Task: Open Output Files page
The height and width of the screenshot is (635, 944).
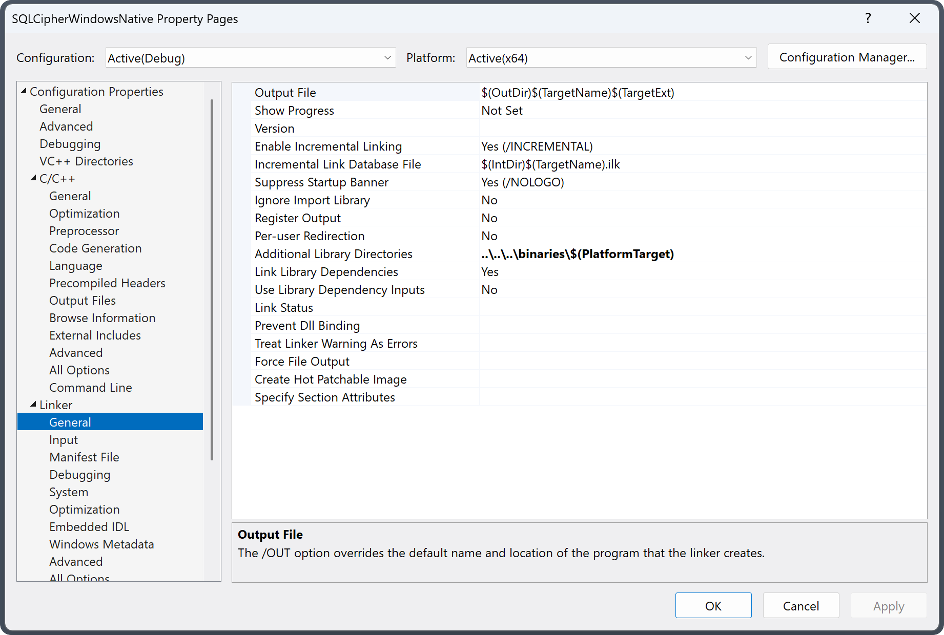Action: point(83,301)
